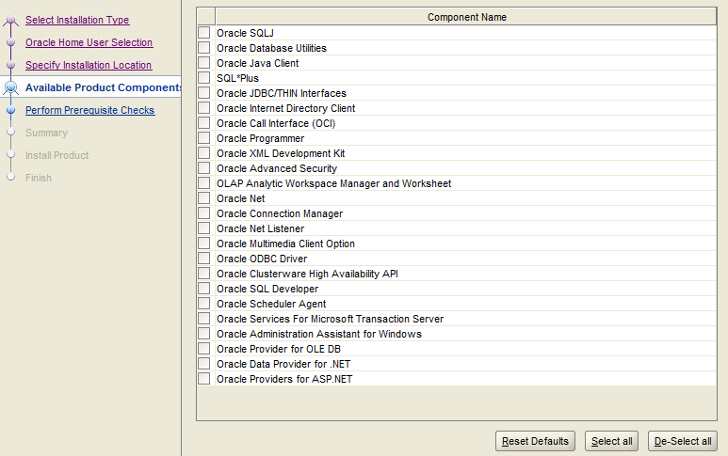
Task: Jump to Perform Prerequisite Checks step
Action: 90,110
